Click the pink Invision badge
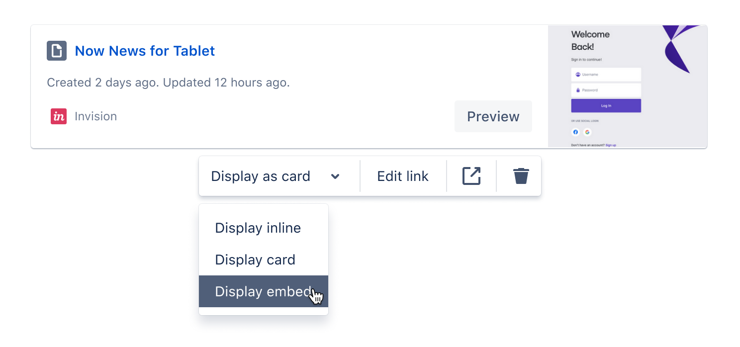 coord(59,116)
